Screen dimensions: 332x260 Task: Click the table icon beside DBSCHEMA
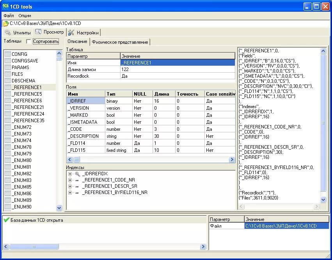(x=8, y=80)
